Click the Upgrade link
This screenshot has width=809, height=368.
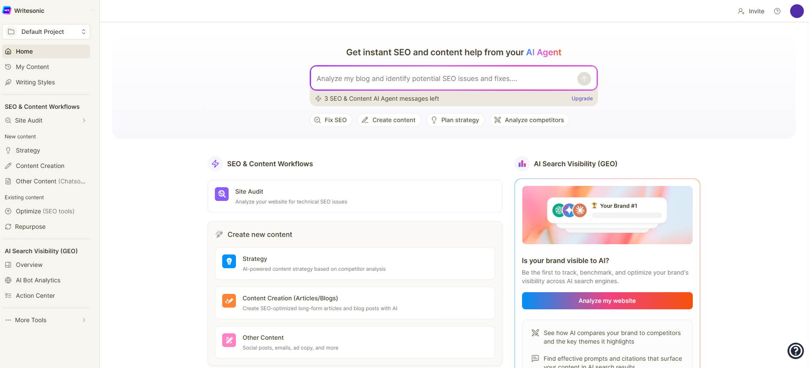tap(582, 99)
